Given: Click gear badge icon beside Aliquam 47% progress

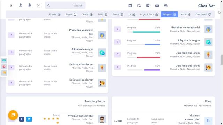Looking at the screenshot, I should tap(208, 42).
